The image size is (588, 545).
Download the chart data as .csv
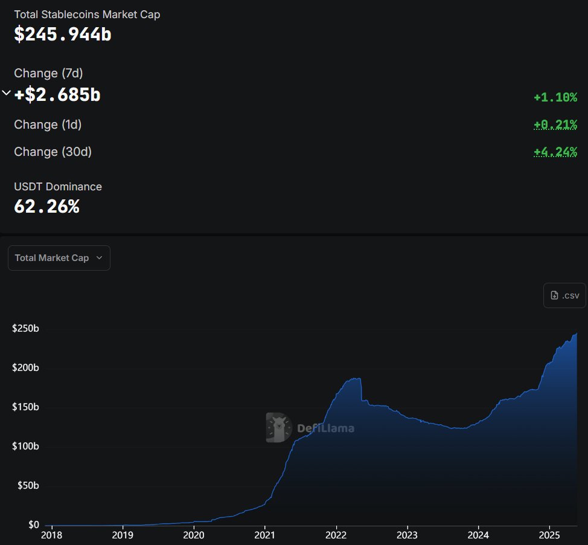click(x=564, y=295)
